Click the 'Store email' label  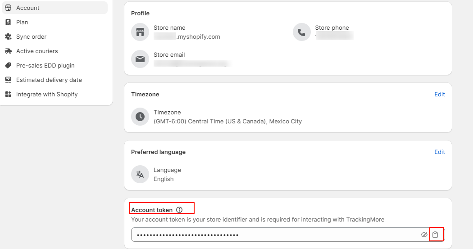click(169, 55)
